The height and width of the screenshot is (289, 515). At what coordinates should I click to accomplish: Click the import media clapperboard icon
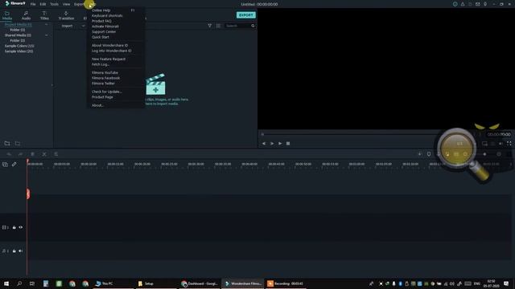pyautogui.click(x=155, y=84)
